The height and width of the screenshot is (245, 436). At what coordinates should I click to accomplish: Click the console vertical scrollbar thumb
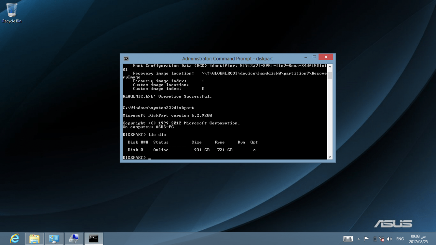(330, 75)
